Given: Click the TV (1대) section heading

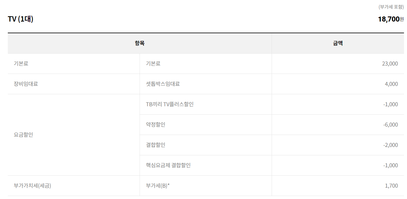Looking at the screenshot, I should [20, 19].
